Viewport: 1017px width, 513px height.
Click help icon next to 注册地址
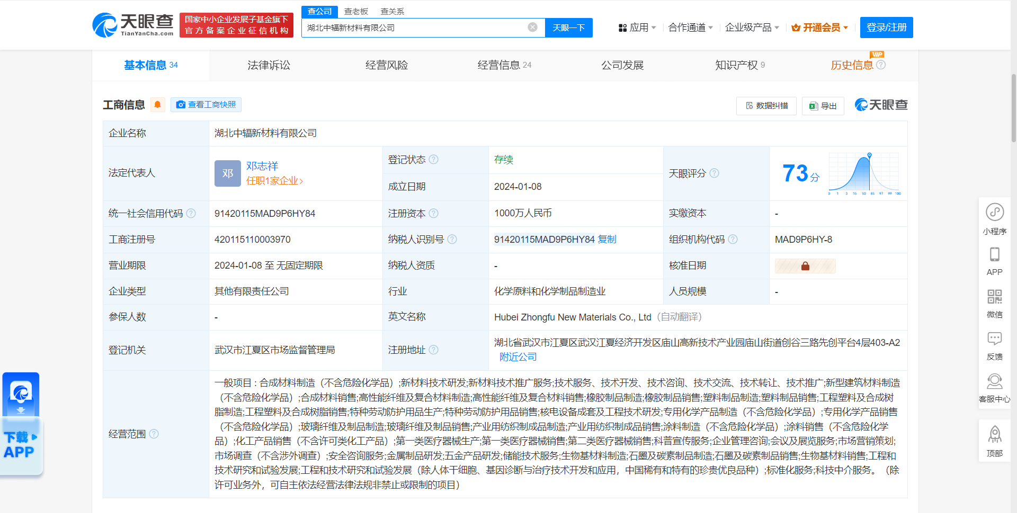coord(434,350)
